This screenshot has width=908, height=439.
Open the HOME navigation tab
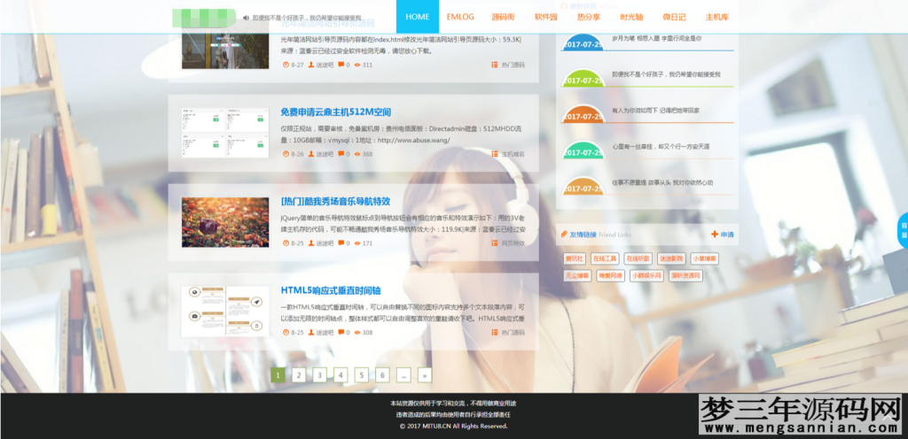tap(418, 17)
